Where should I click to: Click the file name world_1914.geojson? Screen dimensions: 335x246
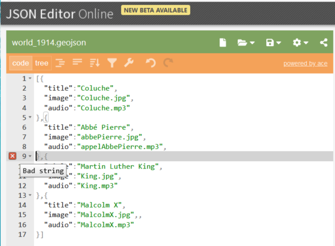[49, 43]
